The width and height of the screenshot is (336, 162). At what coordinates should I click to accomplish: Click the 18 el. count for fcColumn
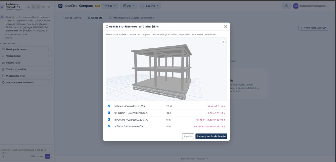tap(169, 113)
